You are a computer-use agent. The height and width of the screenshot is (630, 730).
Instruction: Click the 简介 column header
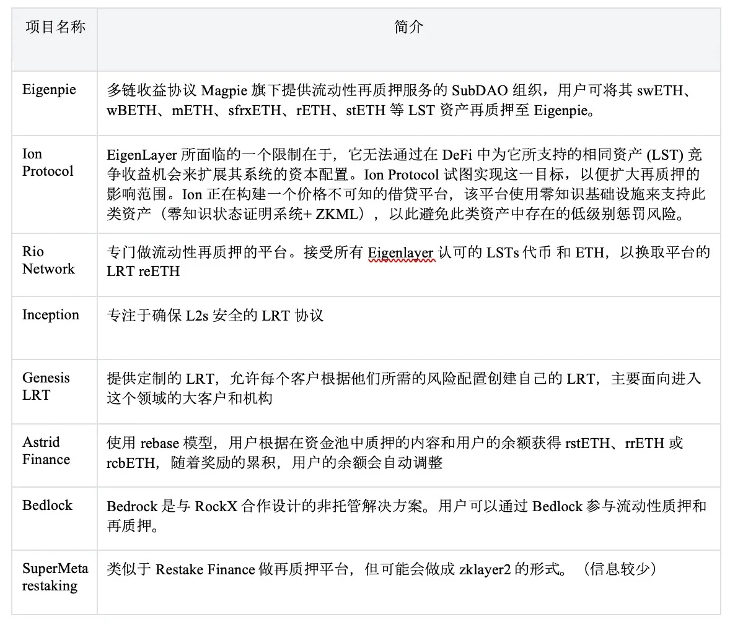409,27
